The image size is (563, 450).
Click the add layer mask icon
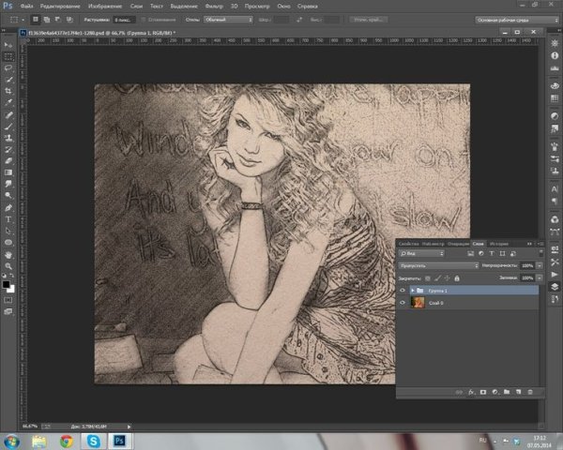[x=481, y=391]
